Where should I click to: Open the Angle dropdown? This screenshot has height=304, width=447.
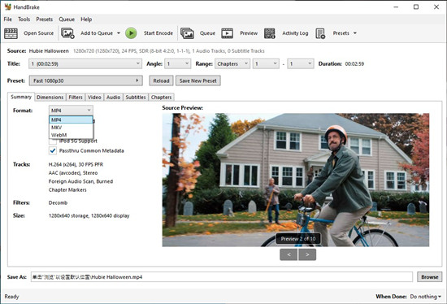(178, 64)
